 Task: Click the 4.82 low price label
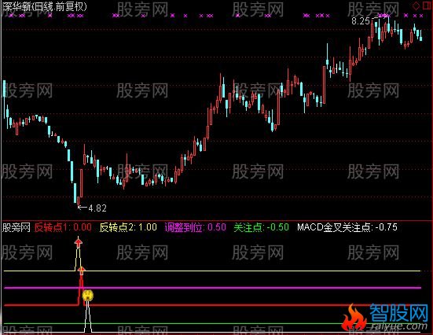pos(97,208)
